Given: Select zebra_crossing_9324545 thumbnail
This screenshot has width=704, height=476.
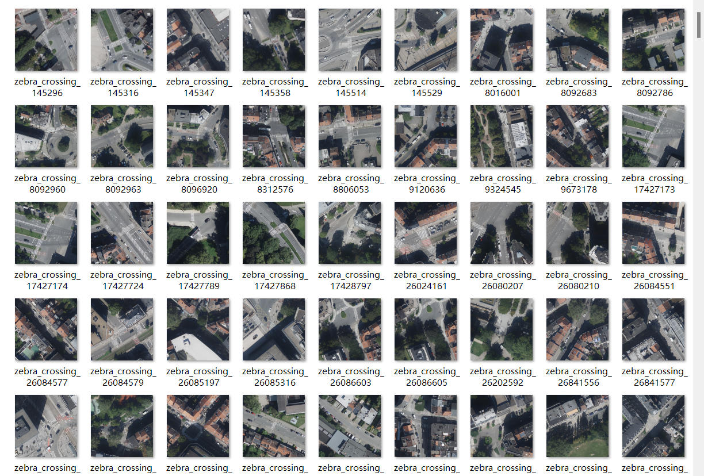Looking at the screenshot, I should coord(502,136).
